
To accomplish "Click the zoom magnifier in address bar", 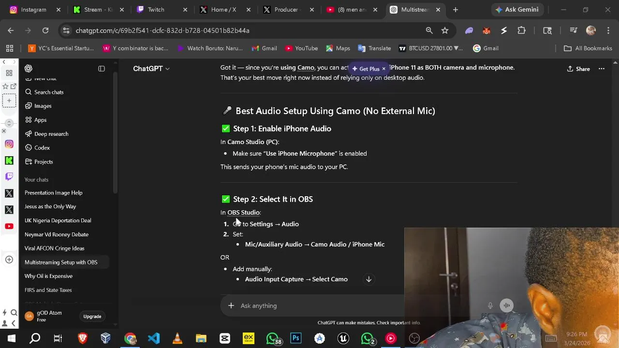I will point(429,30).
